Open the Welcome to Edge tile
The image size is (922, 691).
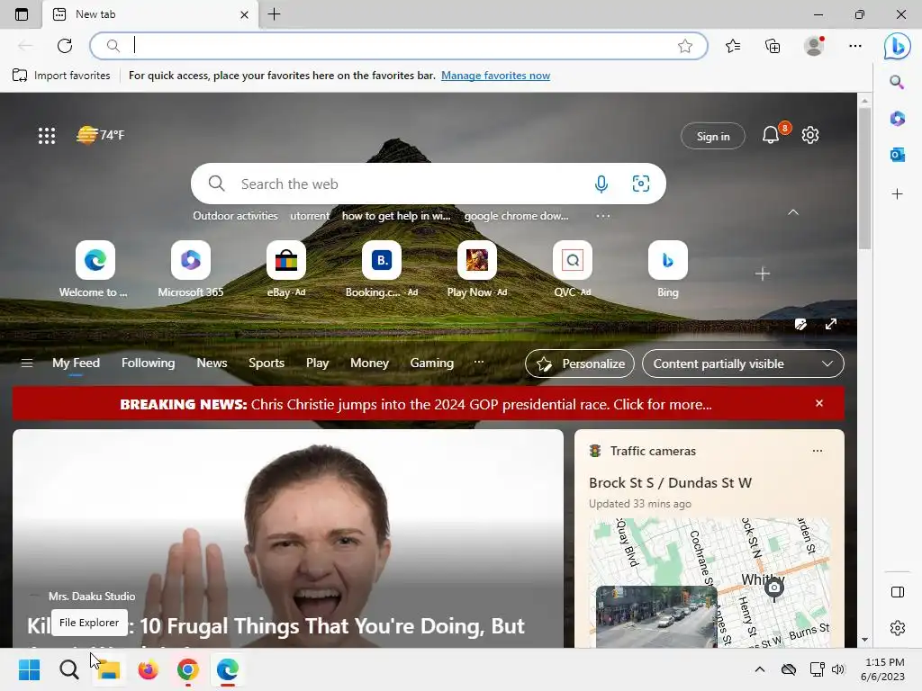click(95, 269)
